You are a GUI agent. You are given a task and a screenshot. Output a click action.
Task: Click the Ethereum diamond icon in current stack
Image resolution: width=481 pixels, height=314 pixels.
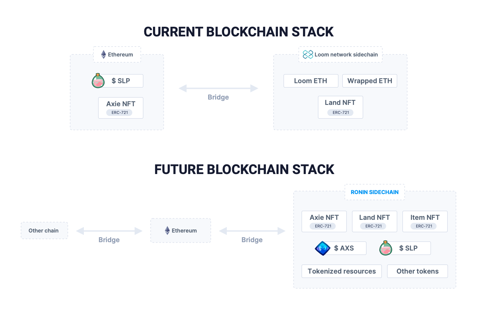[104, 54]
